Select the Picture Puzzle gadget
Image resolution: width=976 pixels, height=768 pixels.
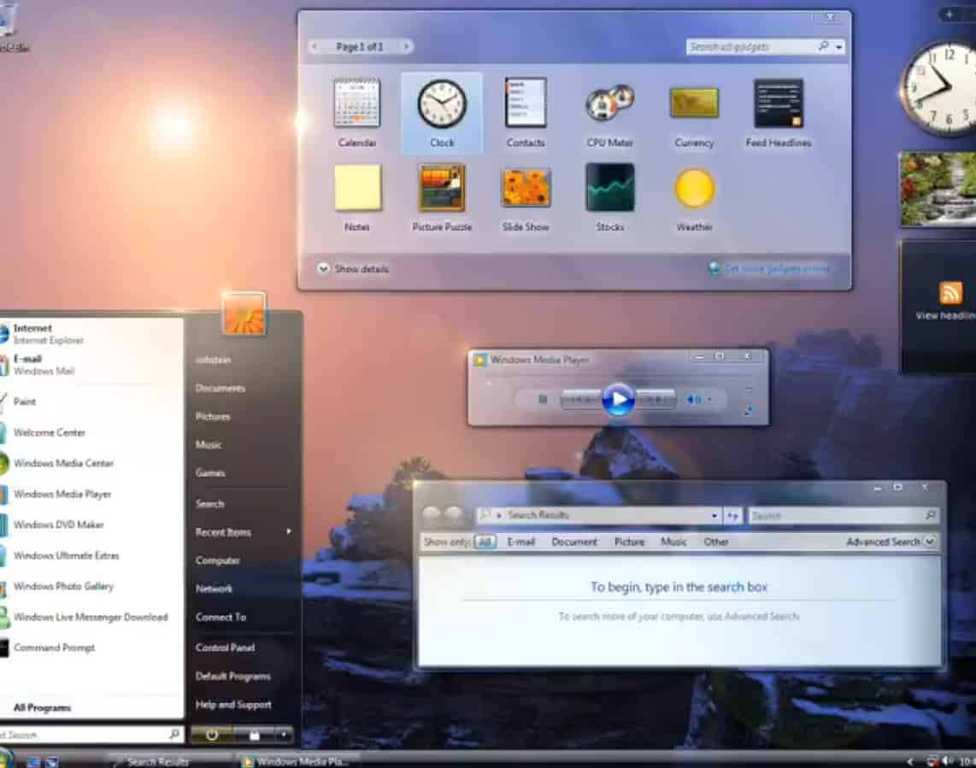(441, 188)
